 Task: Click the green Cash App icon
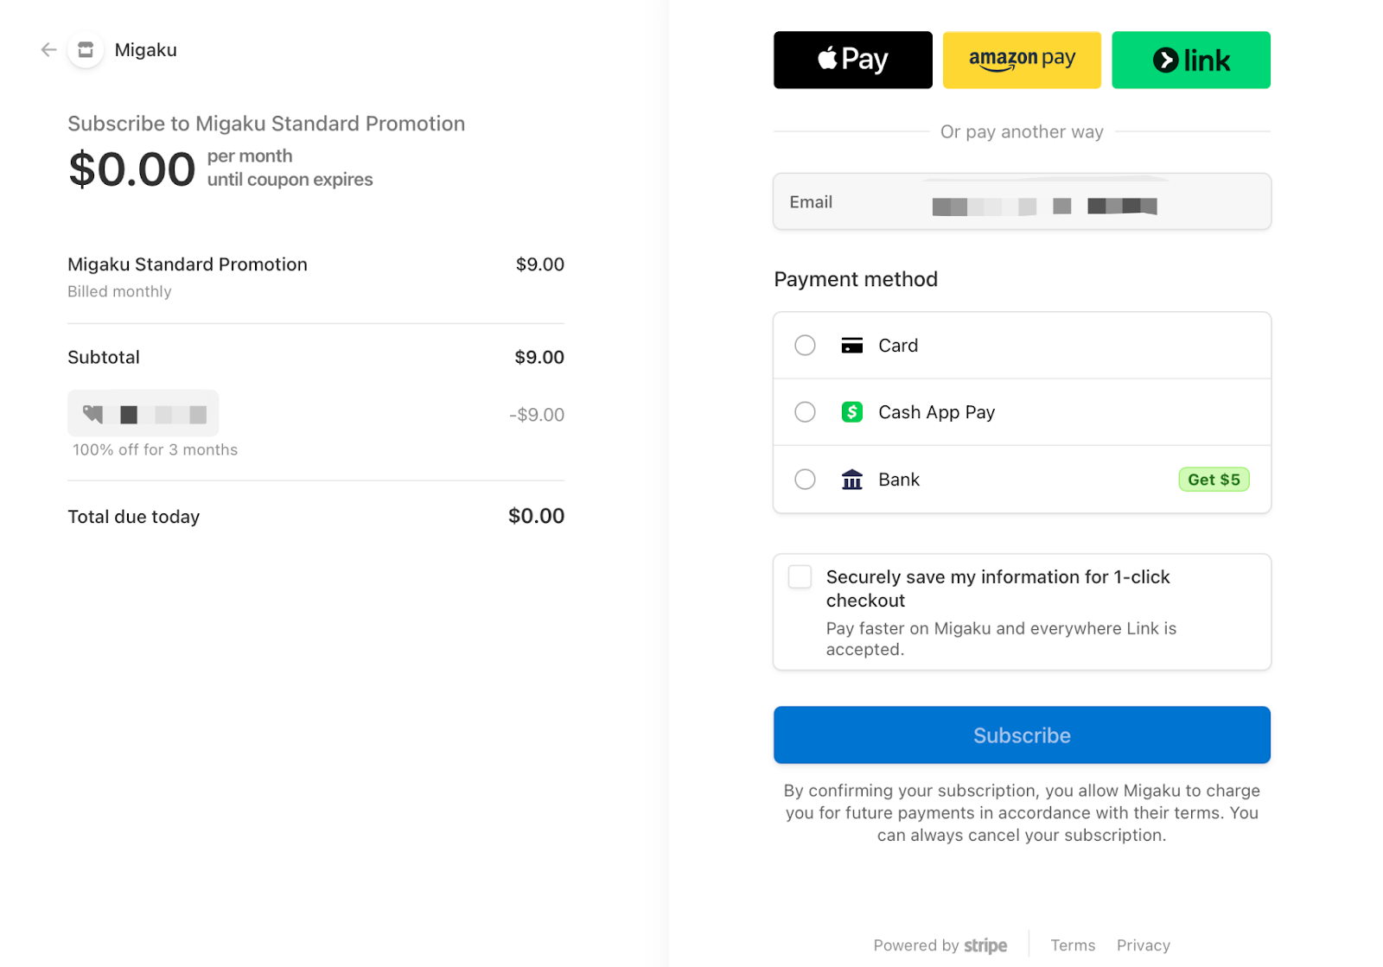(x=851, y=412)
